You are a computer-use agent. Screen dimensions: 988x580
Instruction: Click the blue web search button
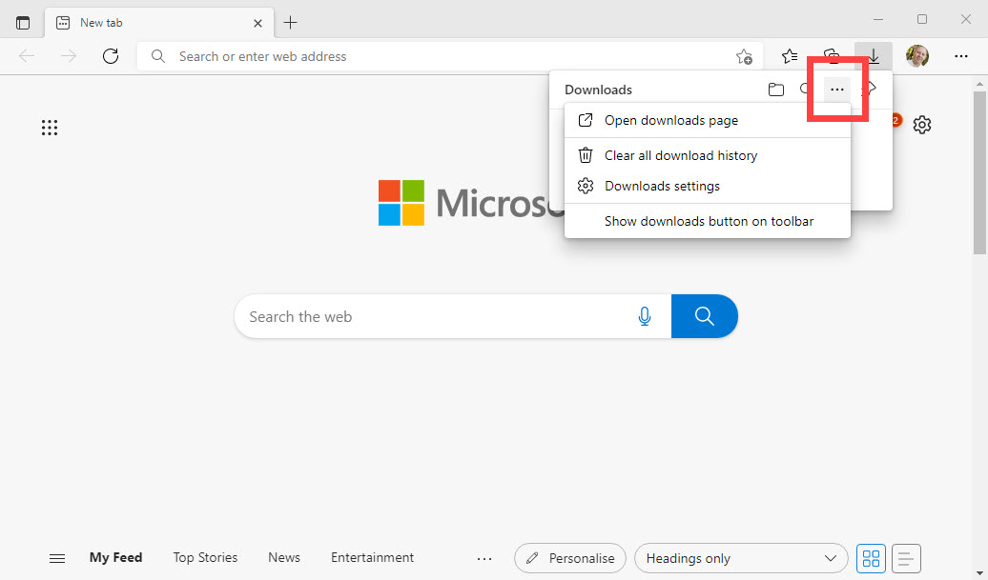coord(705,316)
